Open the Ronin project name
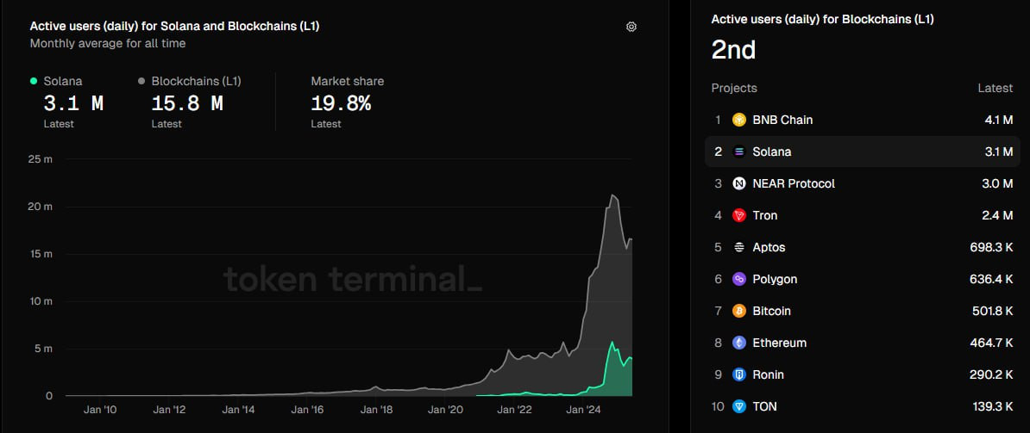The width and height of the screenshot is (1030, 433). pos(769,374)
